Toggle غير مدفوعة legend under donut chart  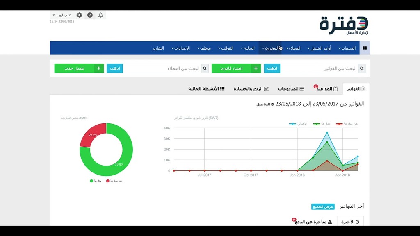[114, 181]
